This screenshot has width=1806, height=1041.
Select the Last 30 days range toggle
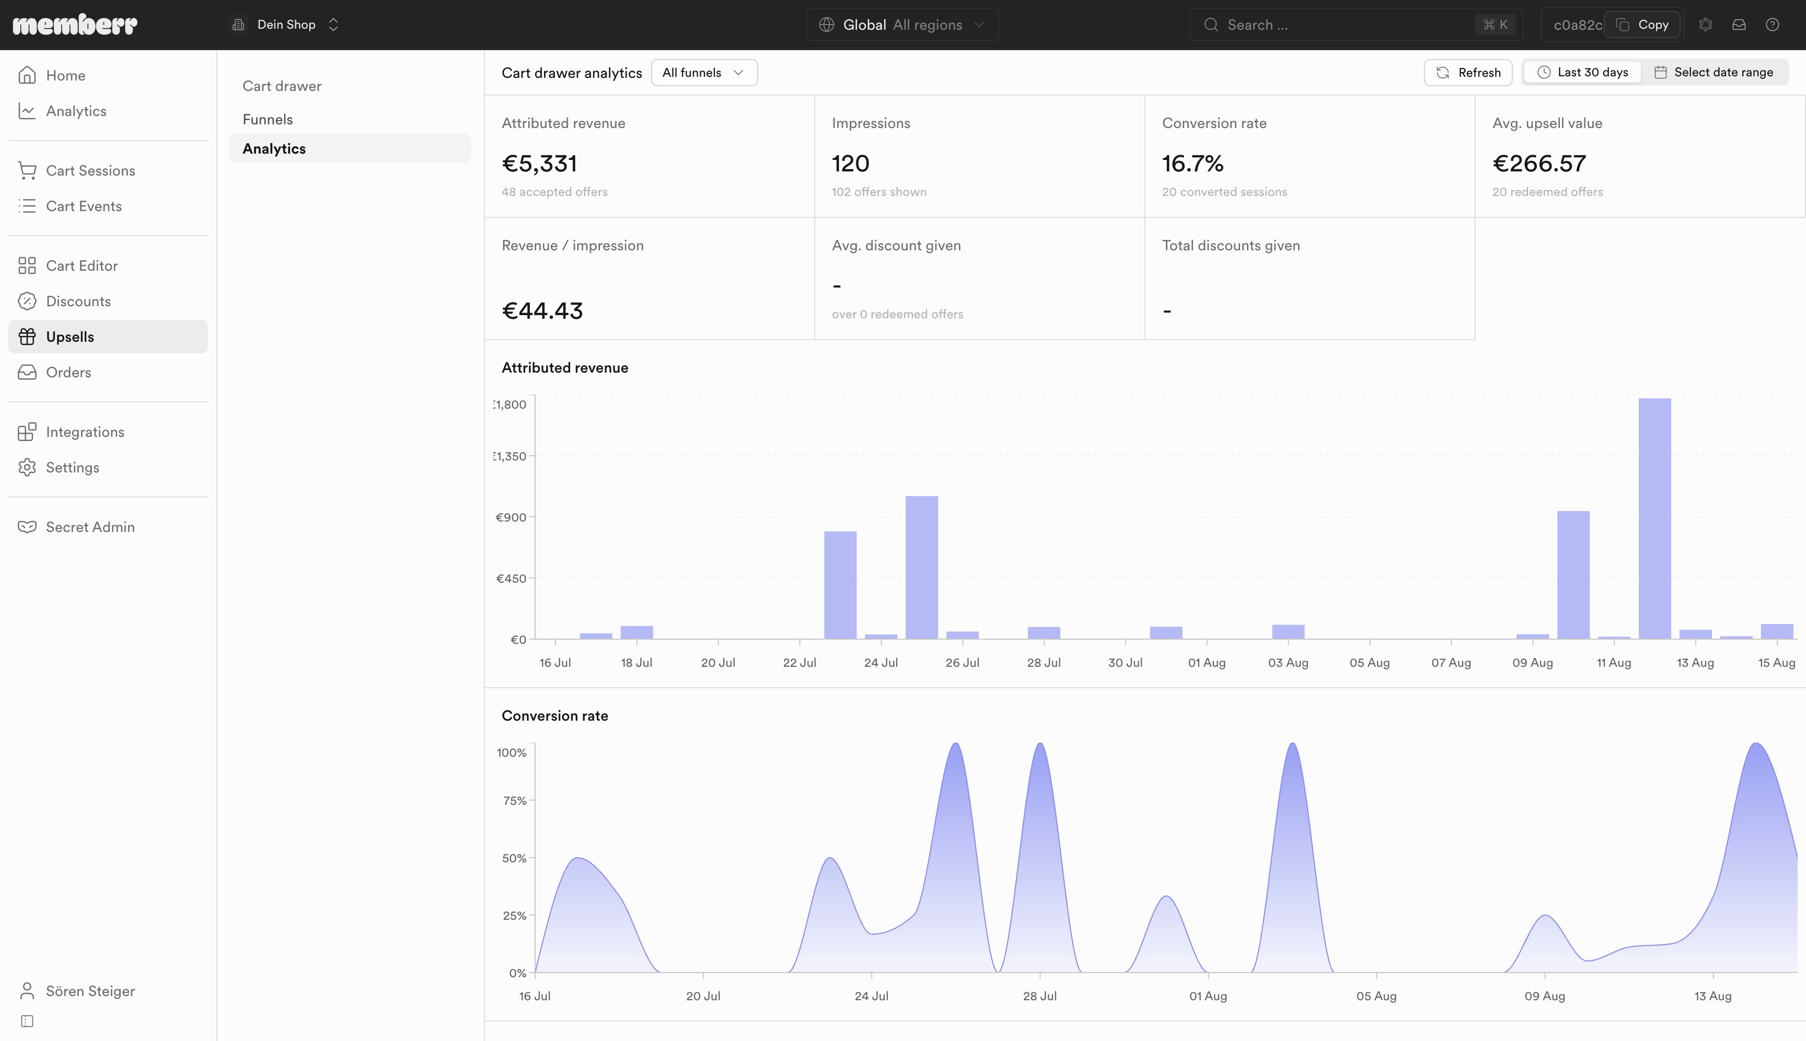coord(1582,72)
